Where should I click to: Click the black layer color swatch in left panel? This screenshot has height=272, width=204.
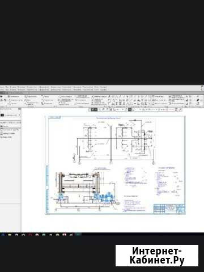coord(2,115)
